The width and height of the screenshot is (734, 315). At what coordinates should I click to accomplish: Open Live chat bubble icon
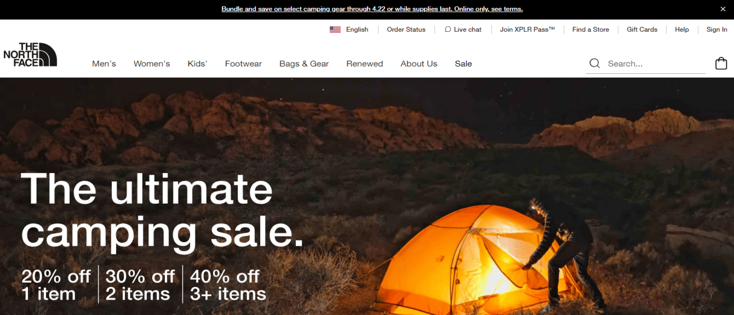pyautogui.click(x=448, y=30)
